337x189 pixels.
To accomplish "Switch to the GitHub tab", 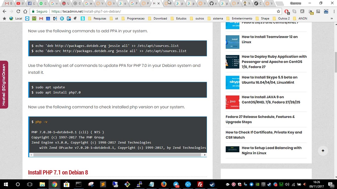I will click(213, 3).
